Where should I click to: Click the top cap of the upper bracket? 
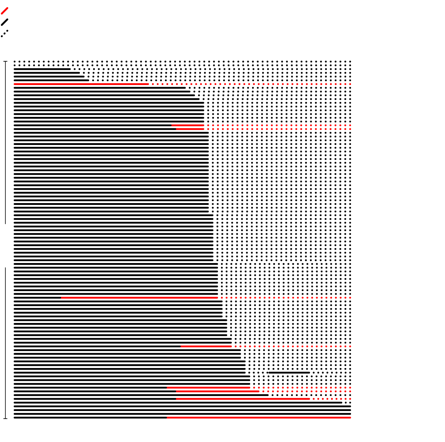5,62
